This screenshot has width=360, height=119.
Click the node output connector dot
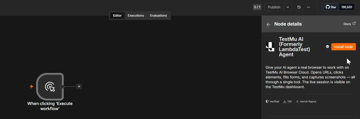[62, 87]
